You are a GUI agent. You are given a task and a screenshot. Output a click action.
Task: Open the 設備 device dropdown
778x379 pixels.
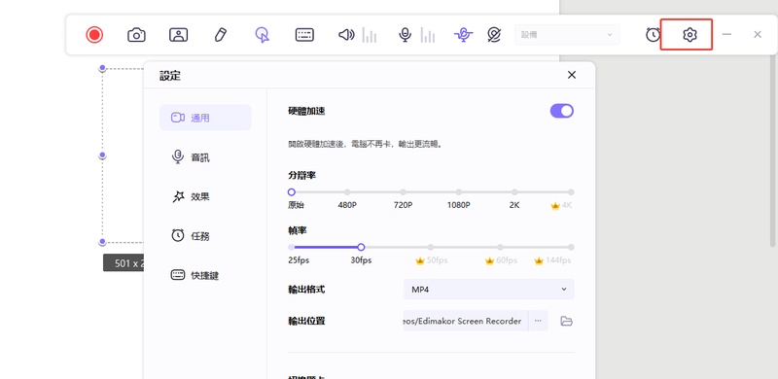[567, 35]
